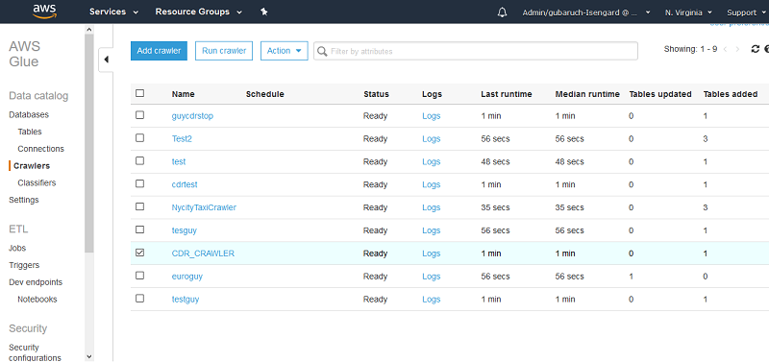The width and height of the screenshot is (769, 362).
Task: Click the Schedule column header
Action: pos(265,94)
